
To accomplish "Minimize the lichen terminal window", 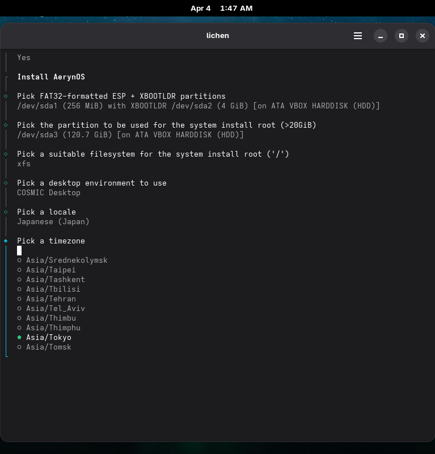I will click(x=381, y=36).
